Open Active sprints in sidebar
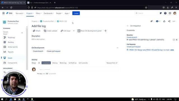 [x=13, y=47]
